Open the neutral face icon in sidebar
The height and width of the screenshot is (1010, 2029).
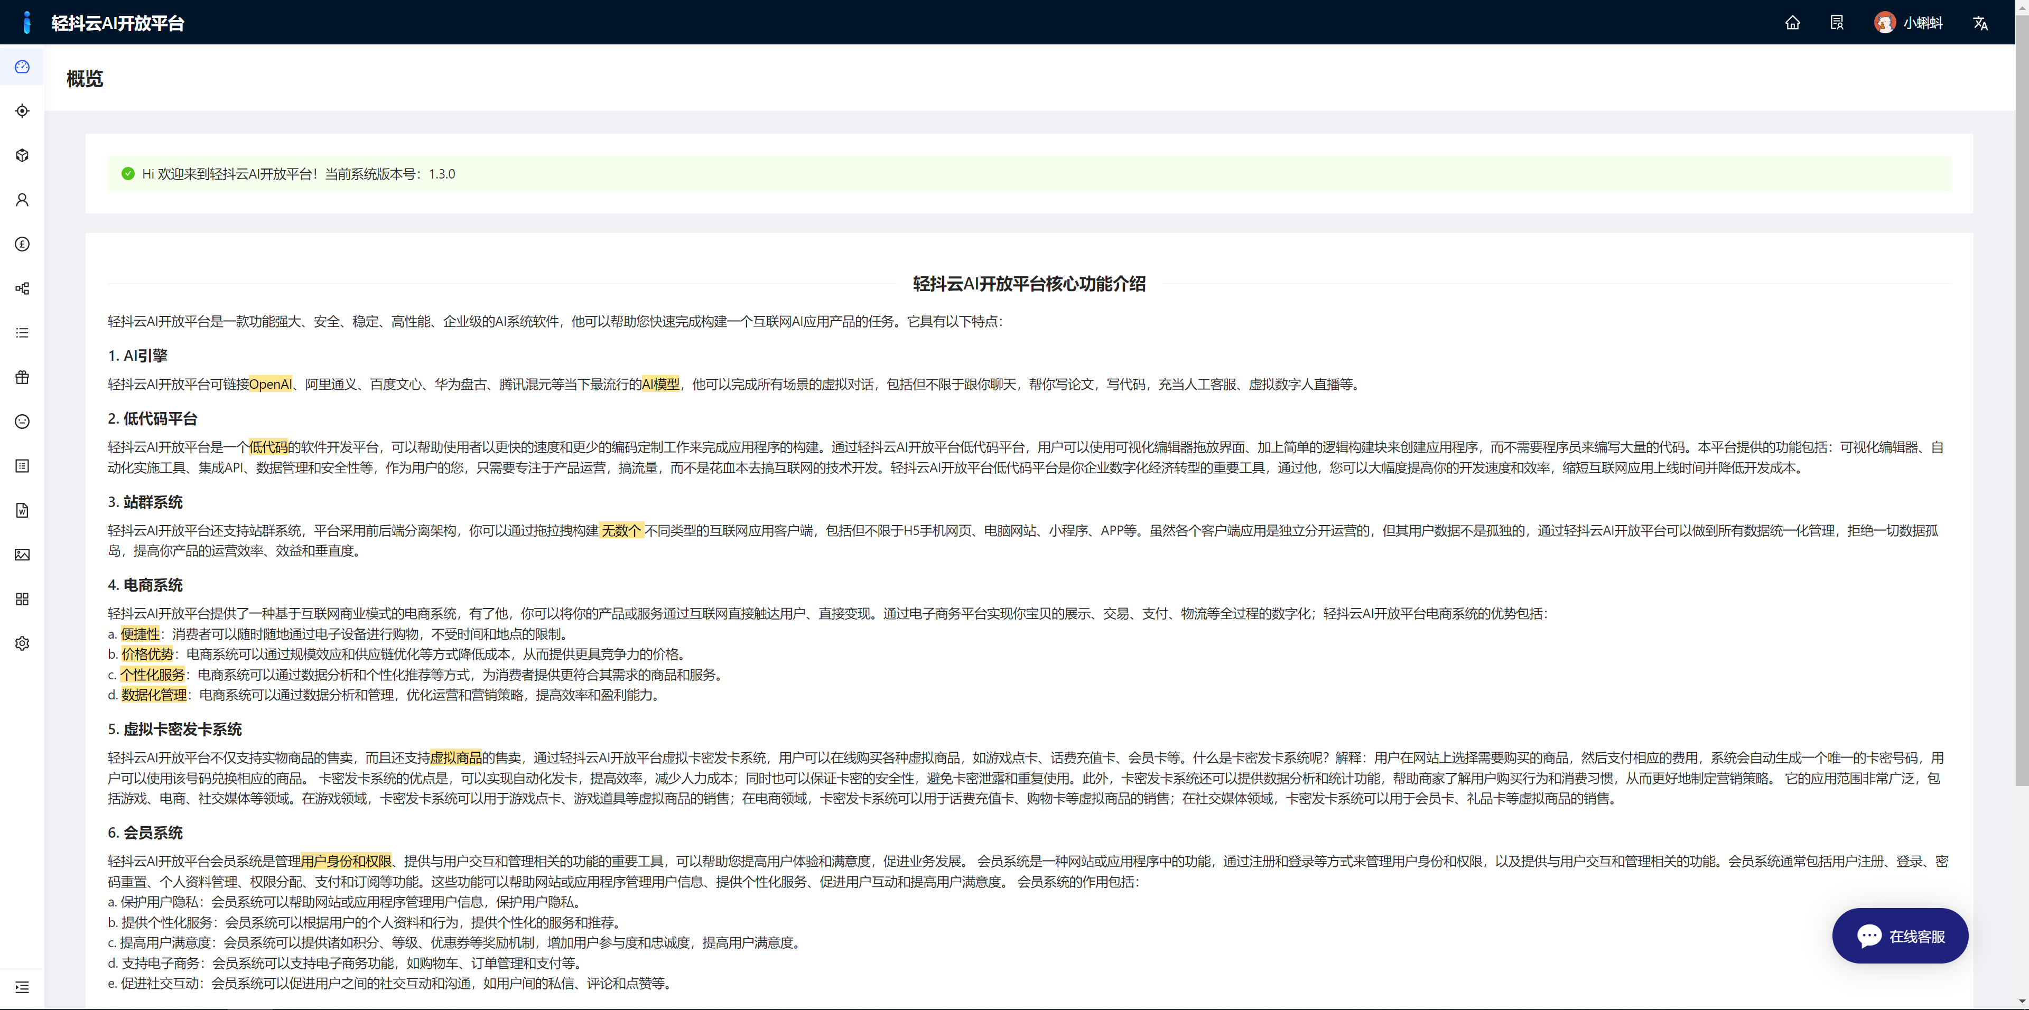[x=22, y=422]
